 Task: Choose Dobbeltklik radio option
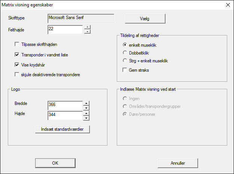click(x=125, y=53)
